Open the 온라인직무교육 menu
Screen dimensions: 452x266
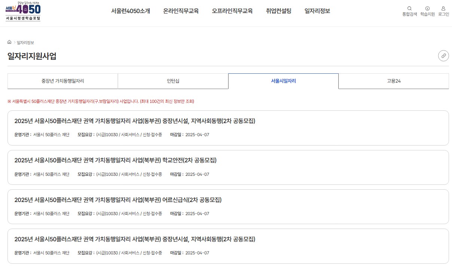pyautogui.click(x=181, y=12)
